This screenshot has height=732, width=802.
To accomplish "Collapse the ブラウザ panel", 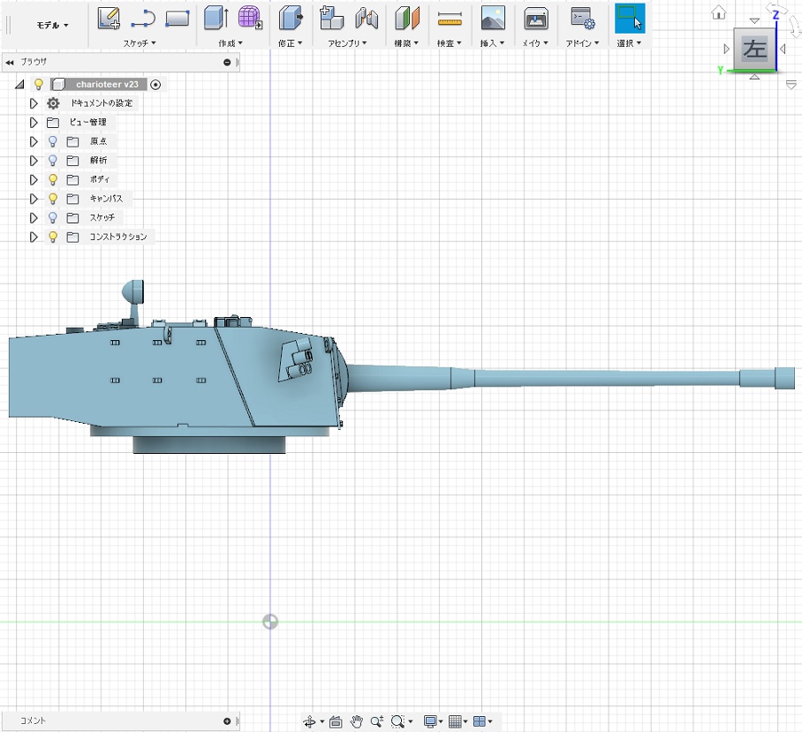I will coord(10,63).
